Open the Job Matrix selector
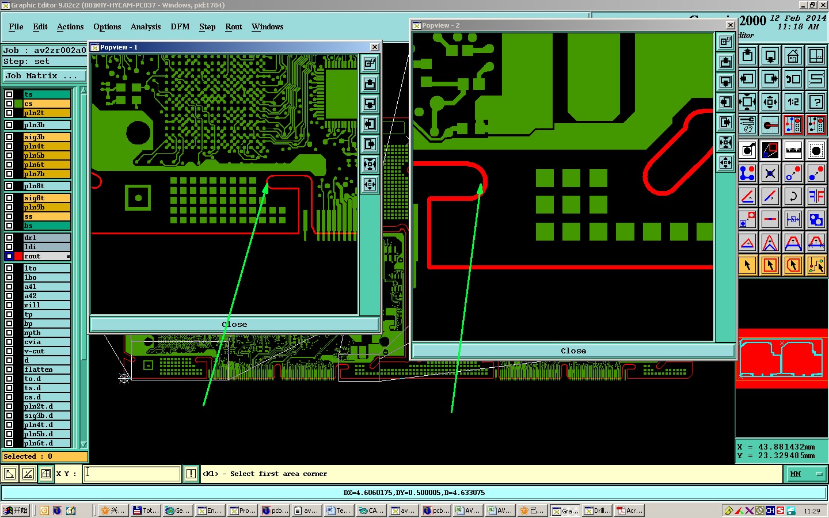Screen dimensions: 829x518 click(44, 76)
